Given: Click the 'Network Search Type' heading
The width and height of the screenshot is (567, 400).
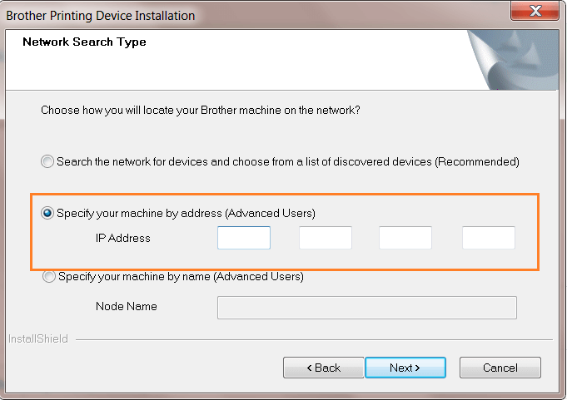Looking at the screenshot, I should click(x=84, y=42).
